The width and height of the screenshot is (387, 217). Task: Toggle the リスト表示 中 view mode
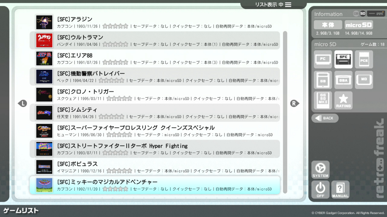click(273, 5)
